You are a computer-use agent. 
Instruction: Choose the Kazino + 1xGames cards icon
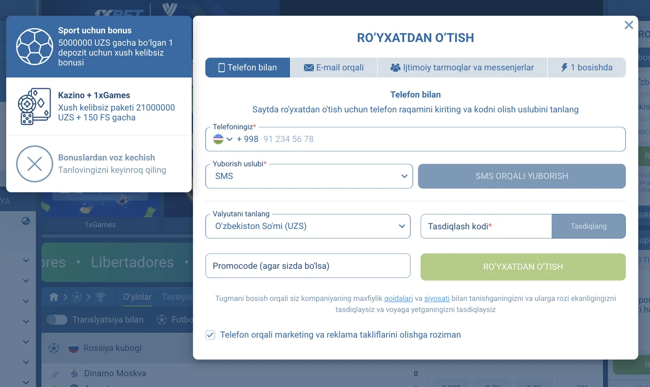coord(34,107)
